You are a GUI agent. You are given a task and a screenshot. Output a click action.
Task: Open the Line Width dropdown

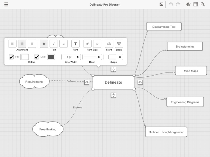click(x=71, y=57)
